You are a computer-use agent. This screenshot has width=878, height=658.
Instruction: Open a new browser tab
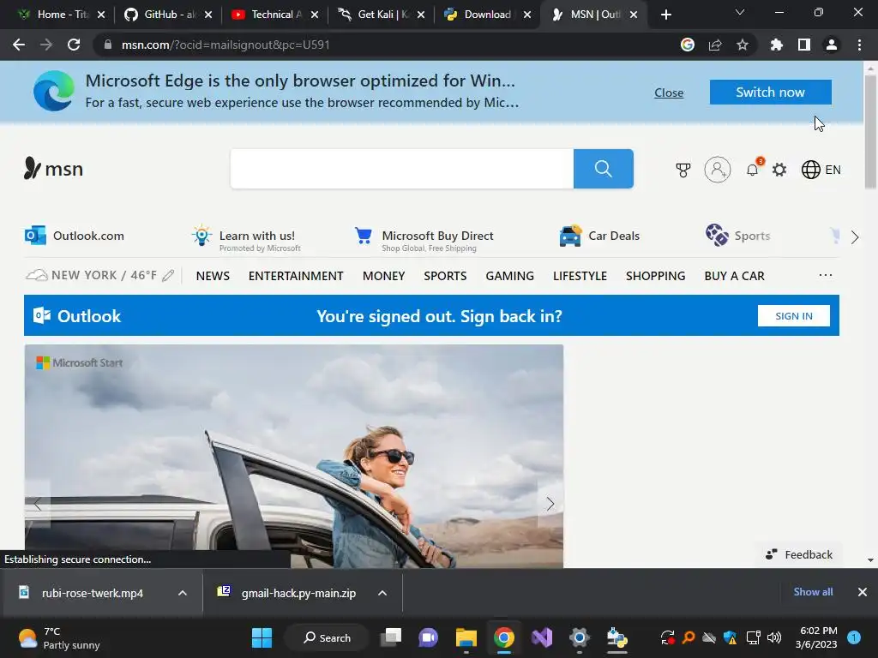pyautogui.click(x=665, y=15)
